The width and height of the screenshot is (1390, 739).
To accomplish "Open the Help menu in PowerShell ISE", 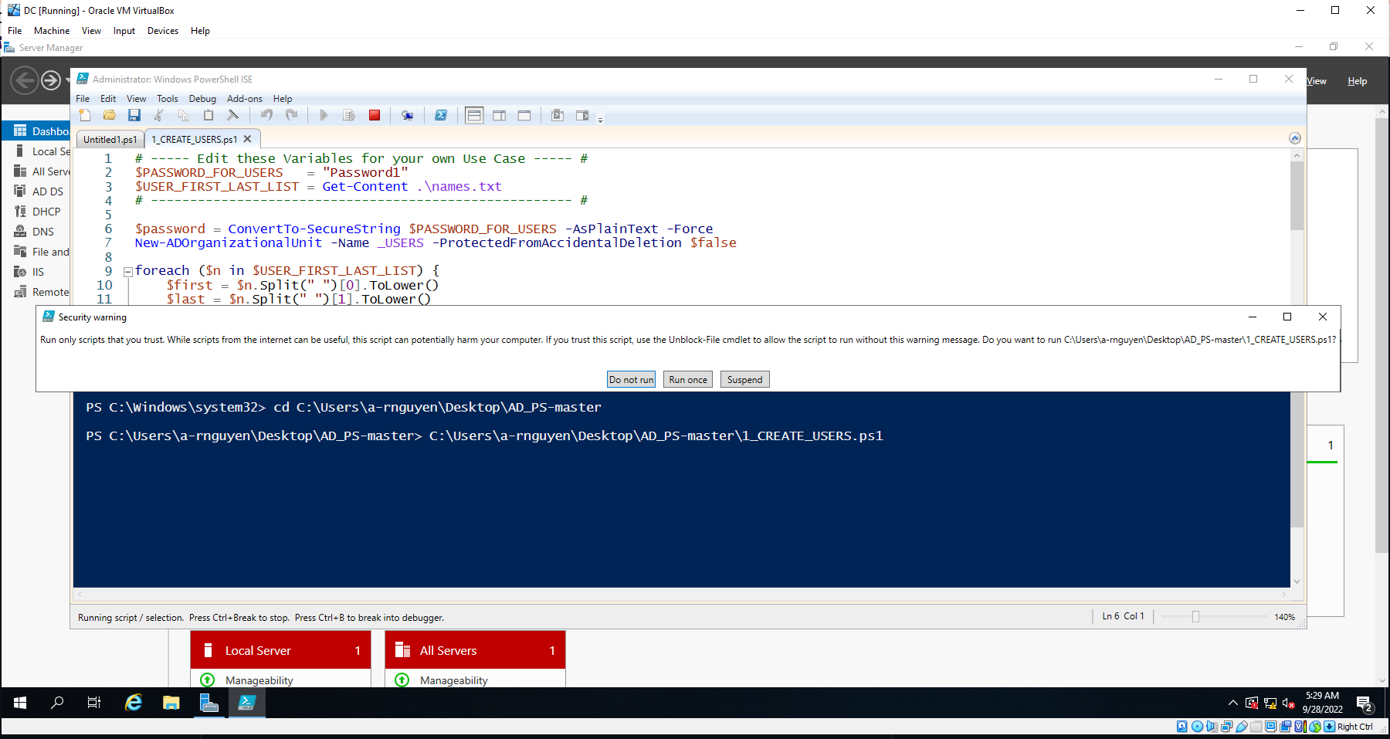I will point(283,99).
